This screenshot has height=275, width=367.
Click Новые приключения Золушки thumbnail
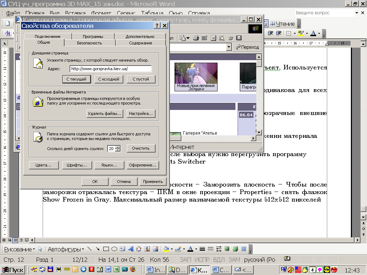pyautogui.click(x=196, y=77)
